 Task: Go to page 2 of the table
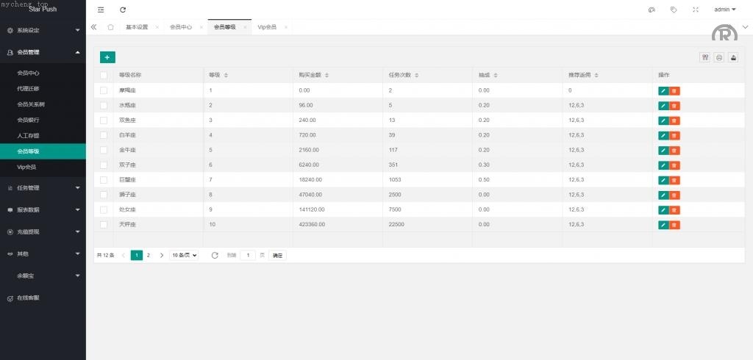tap(149, 255)
